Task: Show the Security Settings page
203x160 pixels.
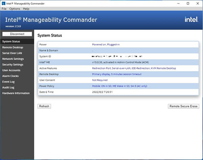Action: pyautogui.click(x=13, y=65)
